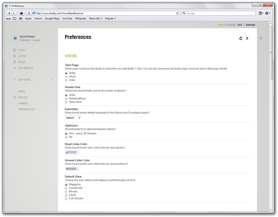
Task: Go to Today in sidebar
Action: pos(22,50)
